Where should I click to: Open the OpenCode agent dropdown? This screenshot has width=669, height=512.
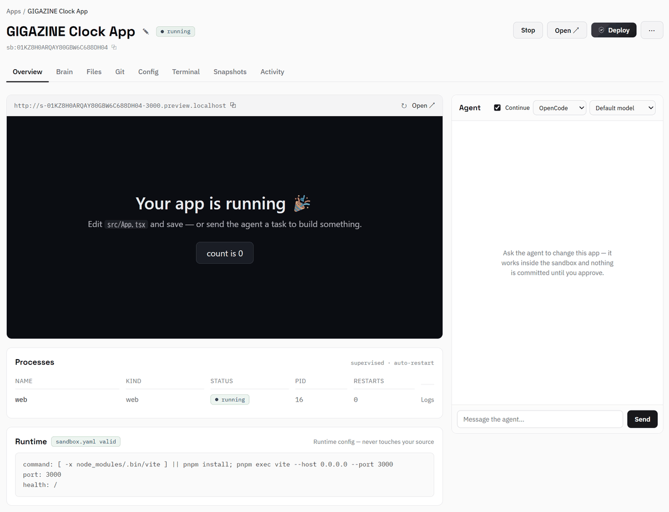tap(560, 108)
